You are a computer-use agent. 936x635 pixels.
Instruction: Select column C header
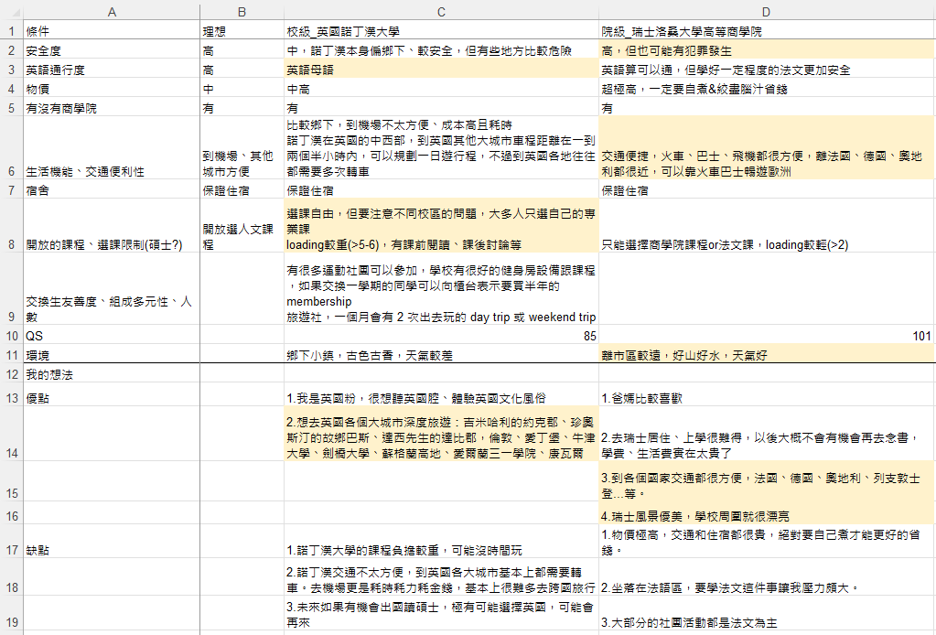441,12
